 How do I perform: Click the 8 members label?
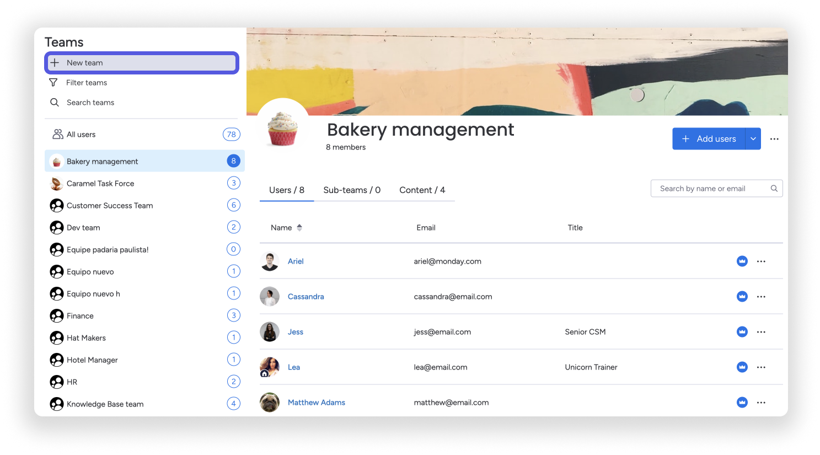click(x=346, y=147)
